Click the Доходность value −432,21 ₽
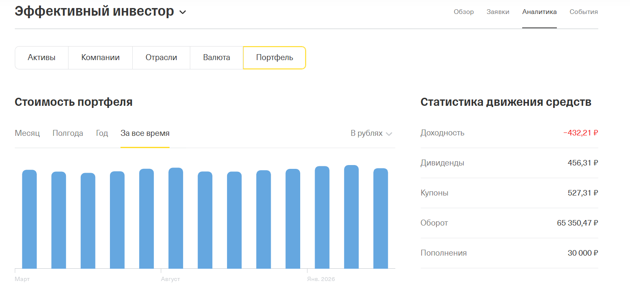This screenshot has height=292, width=630. click(581, 133)
